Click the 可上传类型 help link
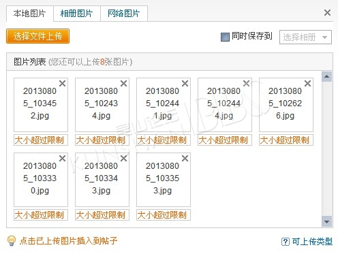Image resolution: width=338 pixels, height=254 pixels. [312, 241]
